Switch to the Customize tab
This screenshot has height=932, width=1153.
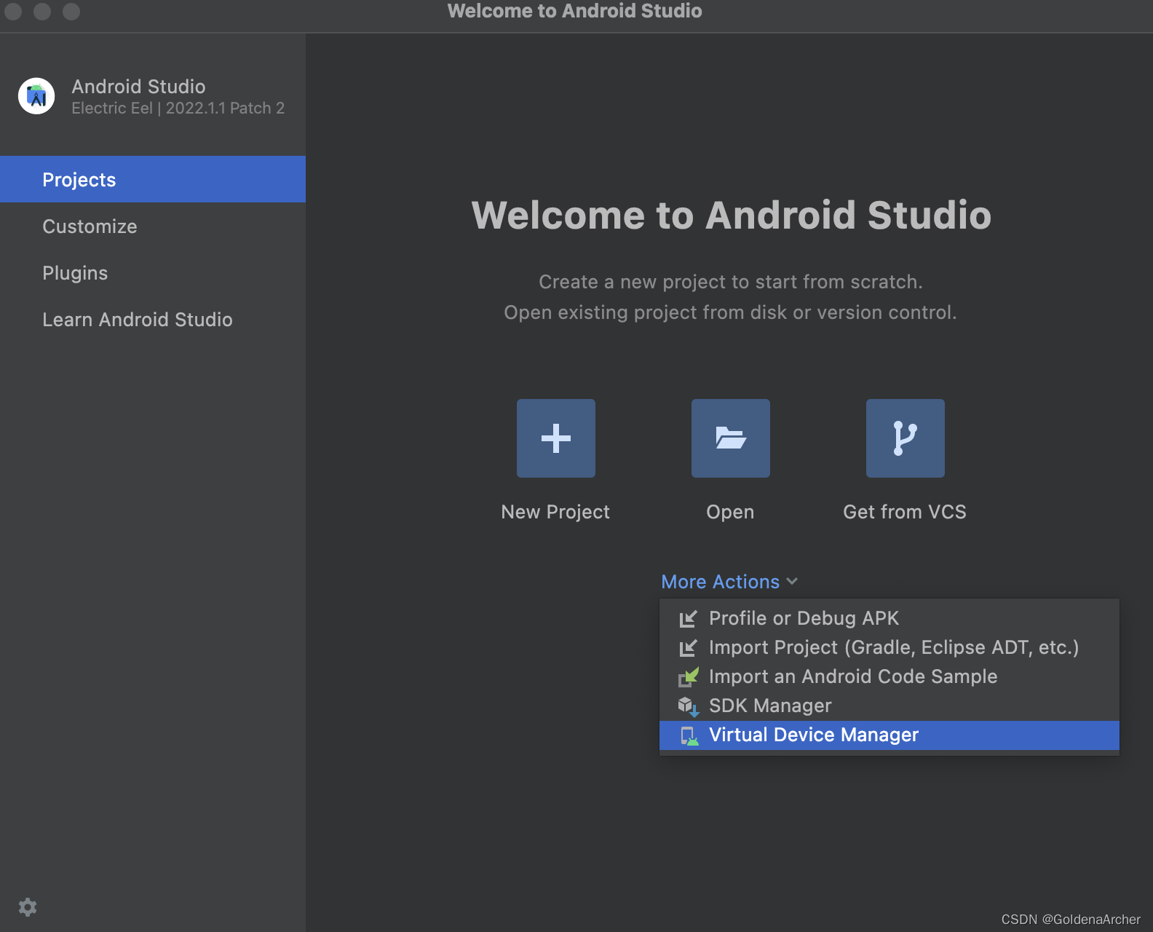pos(153,226)
